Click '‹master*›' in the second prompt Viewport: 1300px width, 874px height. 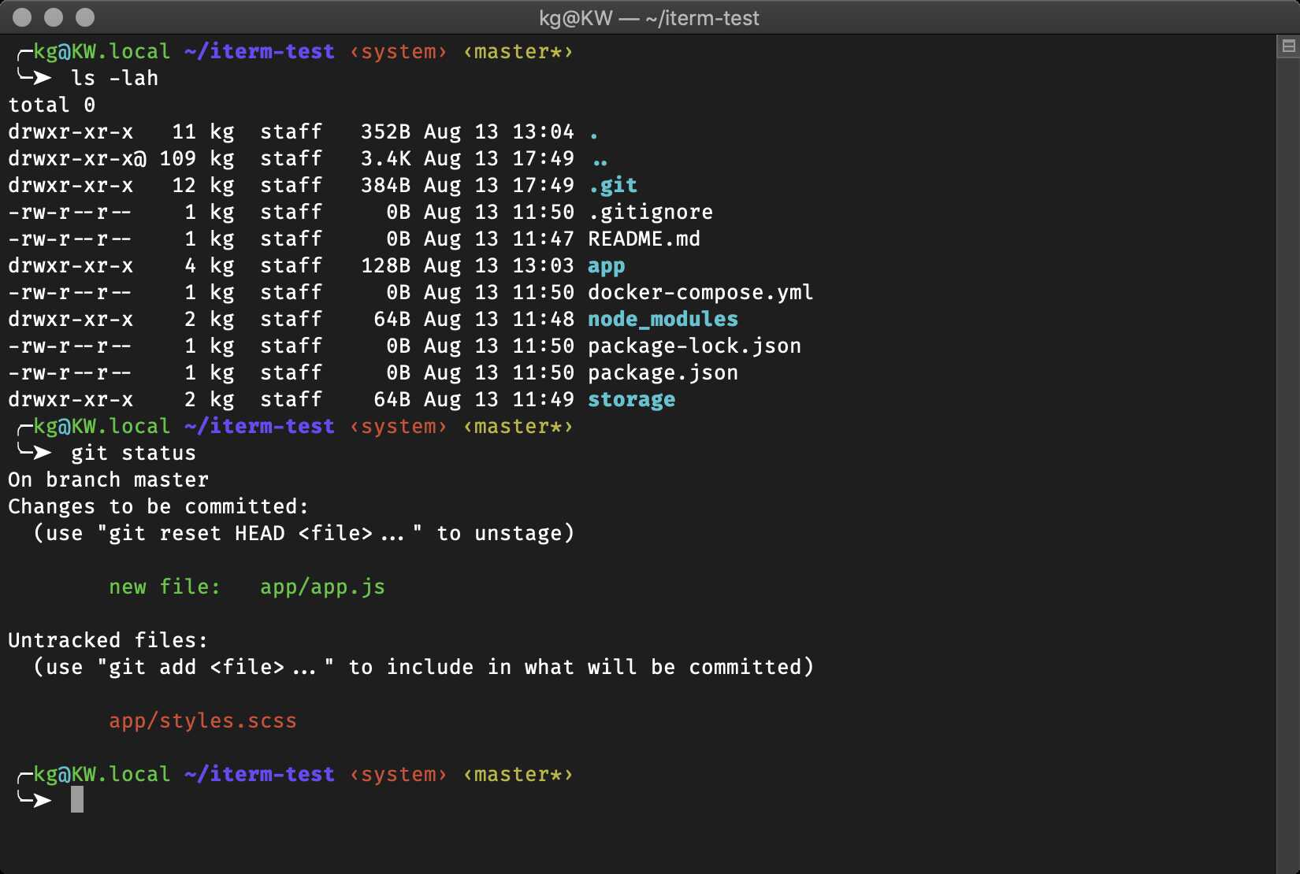(x=518, y=427)
